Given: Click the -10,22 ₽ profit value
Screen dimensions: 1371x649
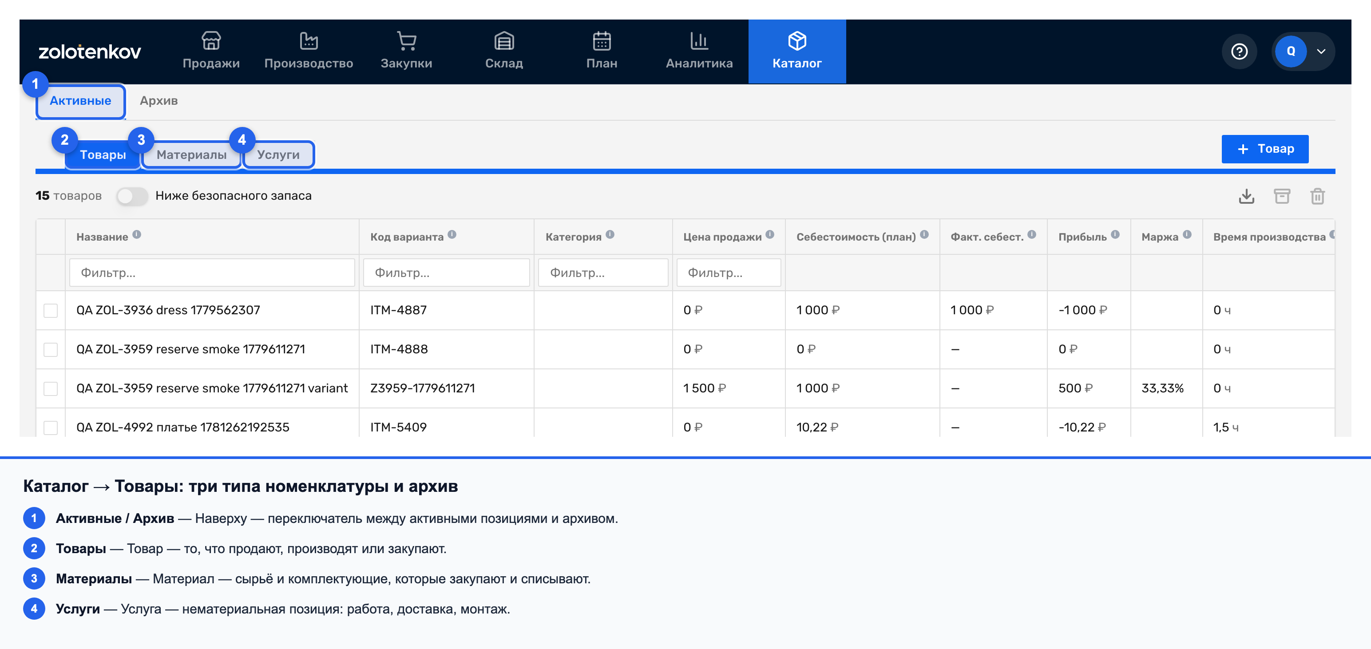Looking at the screenshot, I should [1082, 427].
